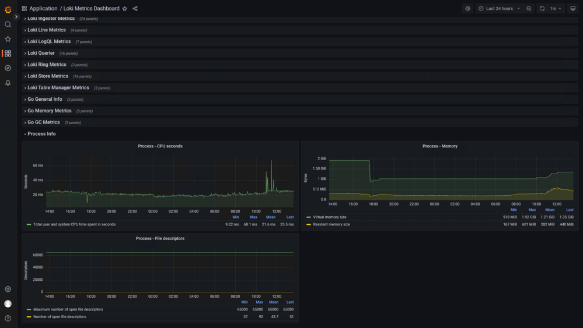Collapse the Process Info row
Screen dimensions: 583x328
coord(41,133)
